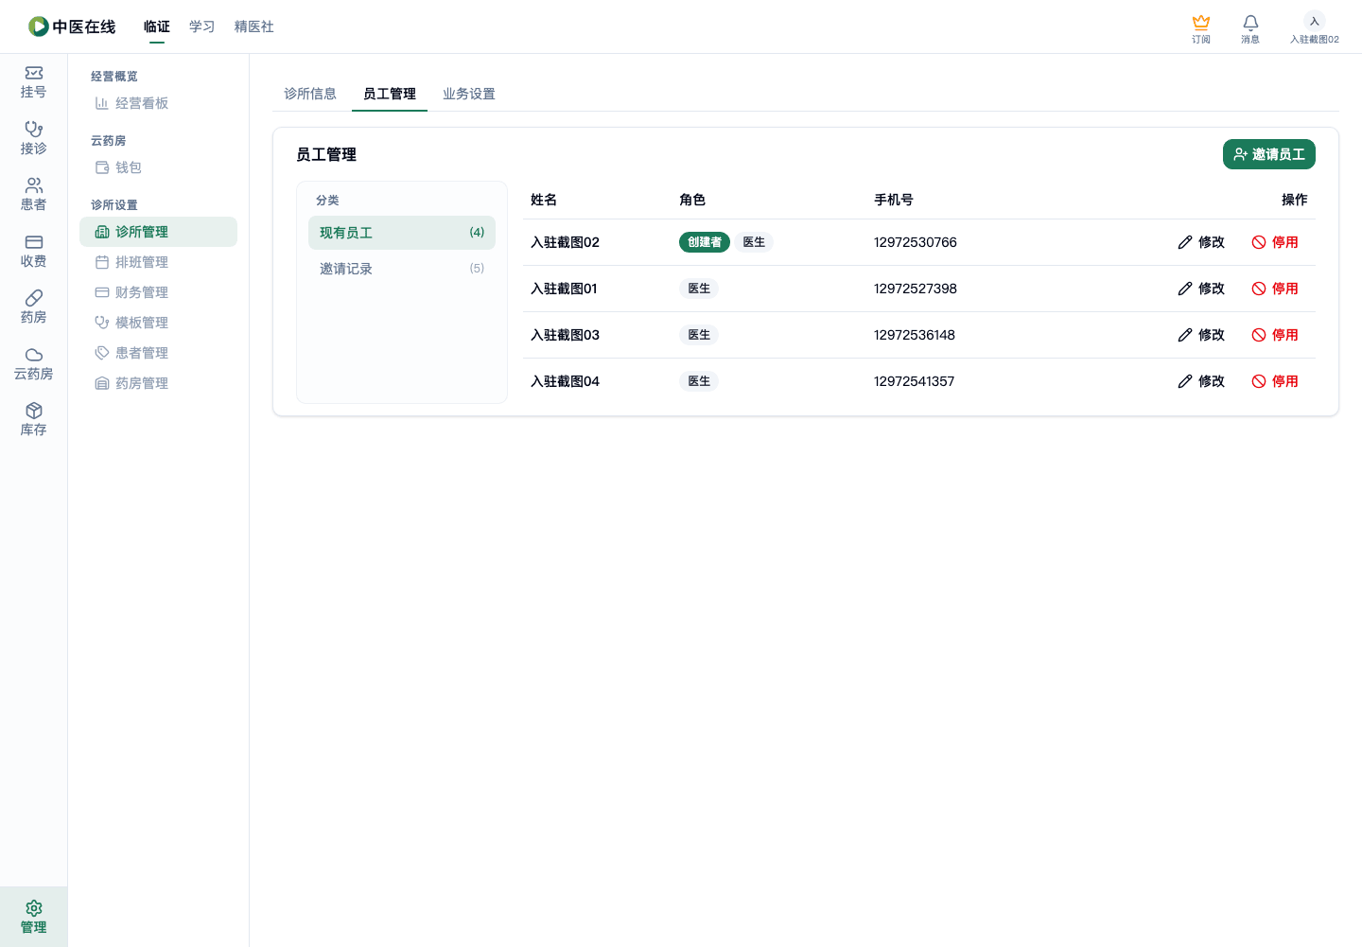Open the 诊所信息 tab
This screenshot has width=1362, height=947.
[x=310, y=94]
